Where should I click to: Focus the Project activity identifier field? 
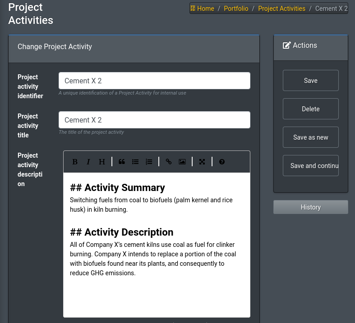coord(154,81)
